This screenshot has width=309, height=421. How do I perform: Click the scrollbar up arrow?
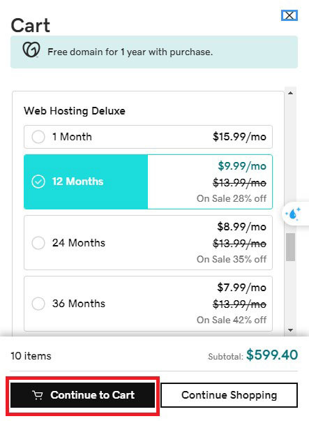(290, 93)
